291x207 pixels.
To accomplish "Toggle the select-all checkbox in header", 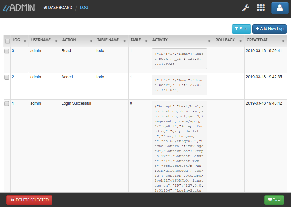I will pyautogui.click(x=7, y=41).
